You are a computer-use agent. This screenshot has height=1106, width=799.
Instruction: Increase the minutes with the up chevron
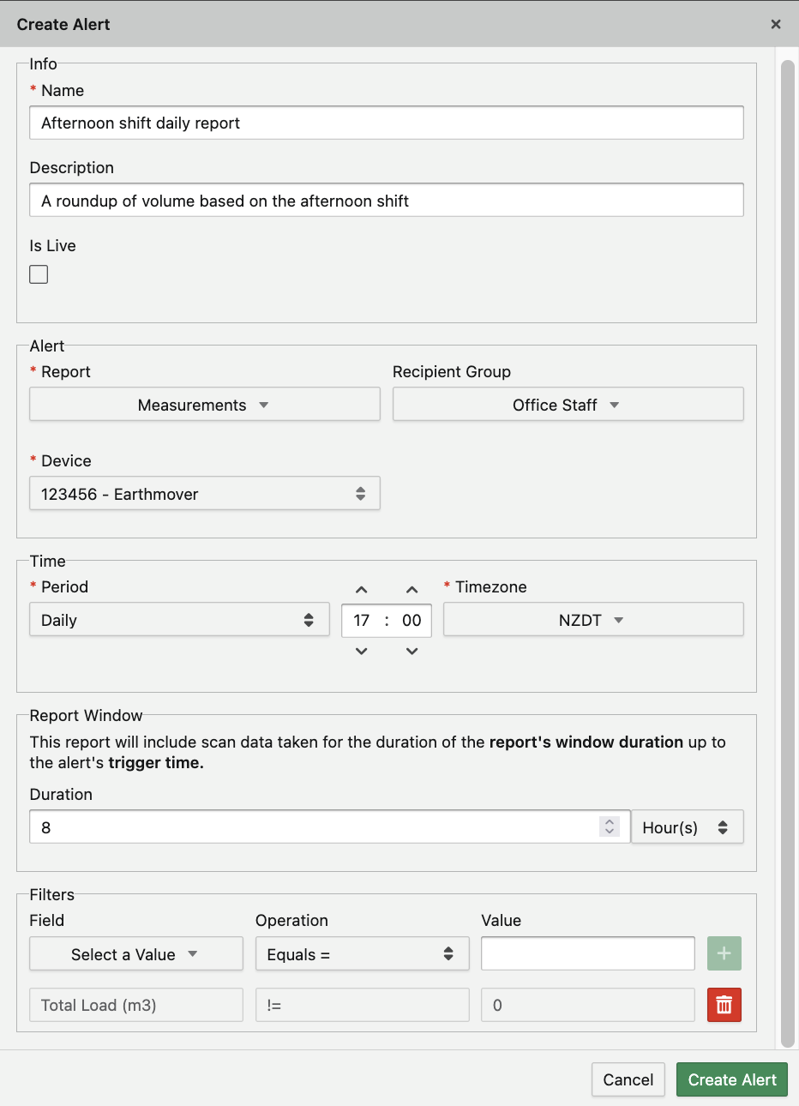tap(412, 590)
